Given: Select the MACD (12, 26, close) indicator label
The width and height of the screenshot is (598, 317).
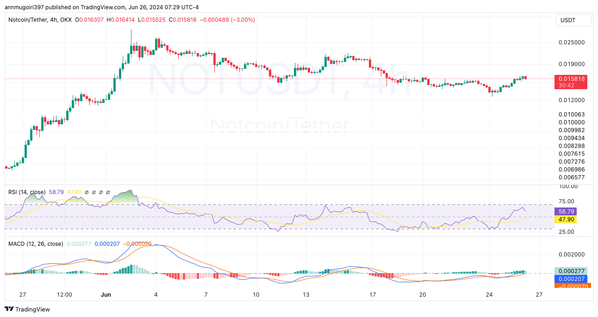Looking at the screenshot, I should point(36,244).
